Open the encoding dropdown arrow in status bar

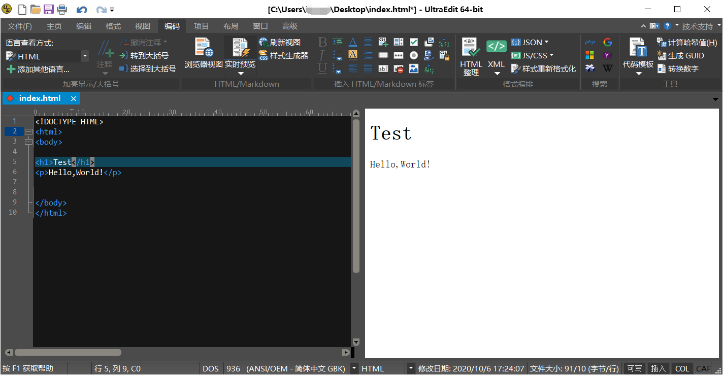[x=354, y=368]
